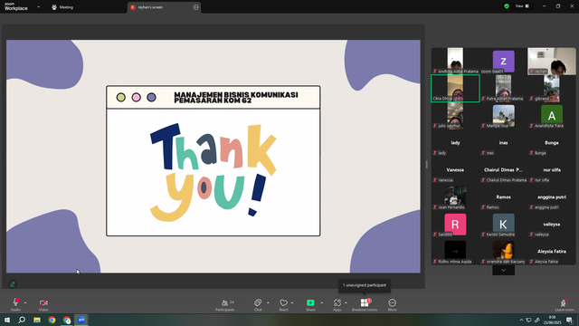Screen dimensions: 579x326
Task: Click the green security shield icon
Action: point(507,6)
